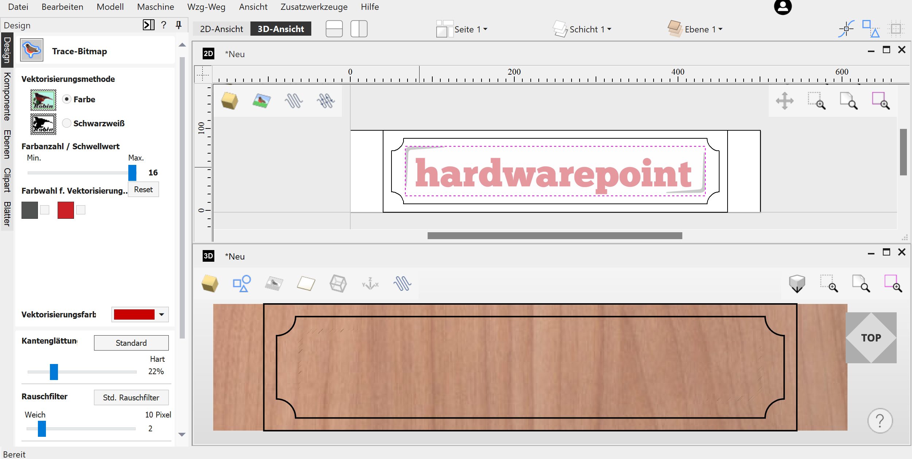912x459 pixels.
Task: Select Schwarzweiß vectorization method
Action: click(x=67, y=123)
